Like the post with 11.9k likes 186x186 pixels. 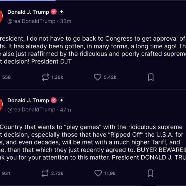98,173
